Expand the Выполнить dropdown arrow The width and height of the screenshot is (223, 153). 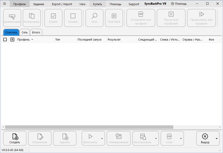(x=102, y=138)
